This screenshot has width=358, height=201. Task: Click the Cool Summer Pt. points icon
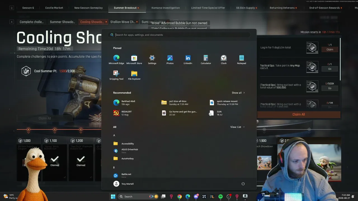coord(26,71)
